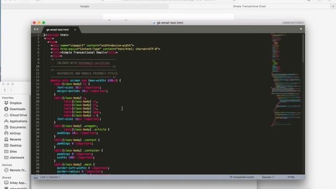Click the Devices header in Finder sidebar

coord(7,165)
